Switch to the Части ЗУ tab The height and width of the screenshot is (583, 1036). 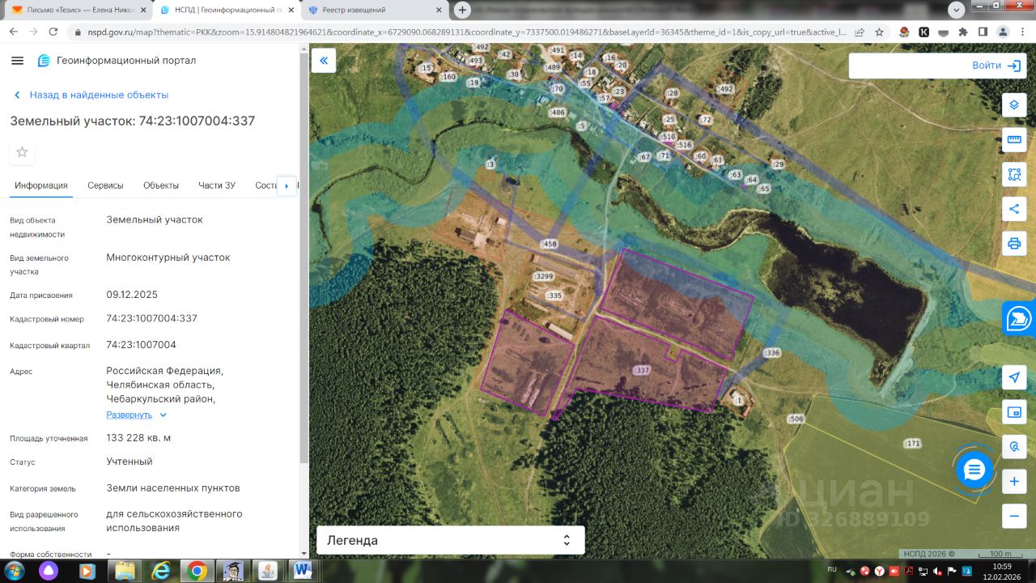pyautogui.click(x=217, y=185)
